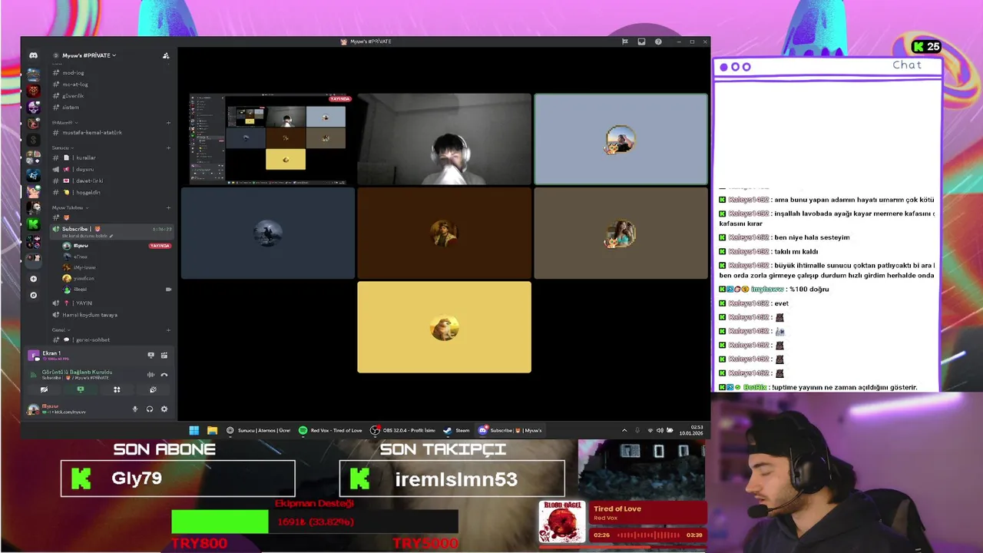Edit the channel status pencil icon

click(x=112, y=236)
